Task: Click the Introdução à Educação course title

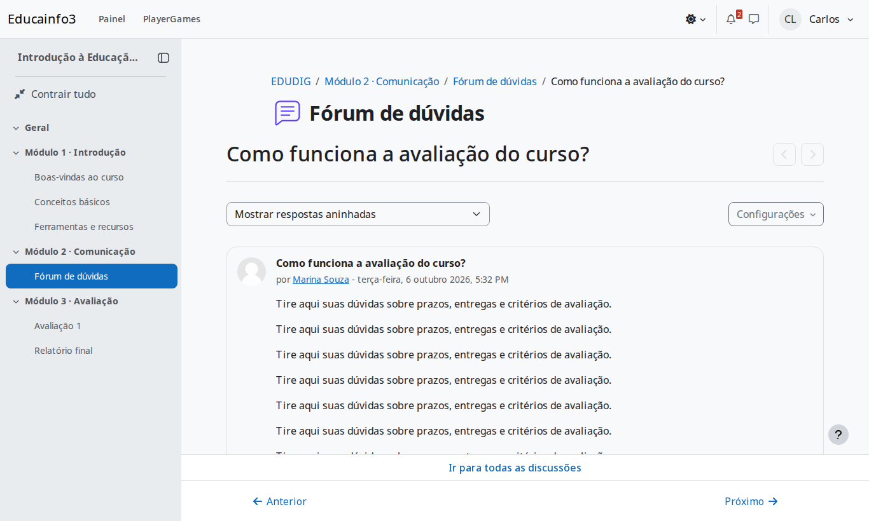Action: click(x=78, y=57)
